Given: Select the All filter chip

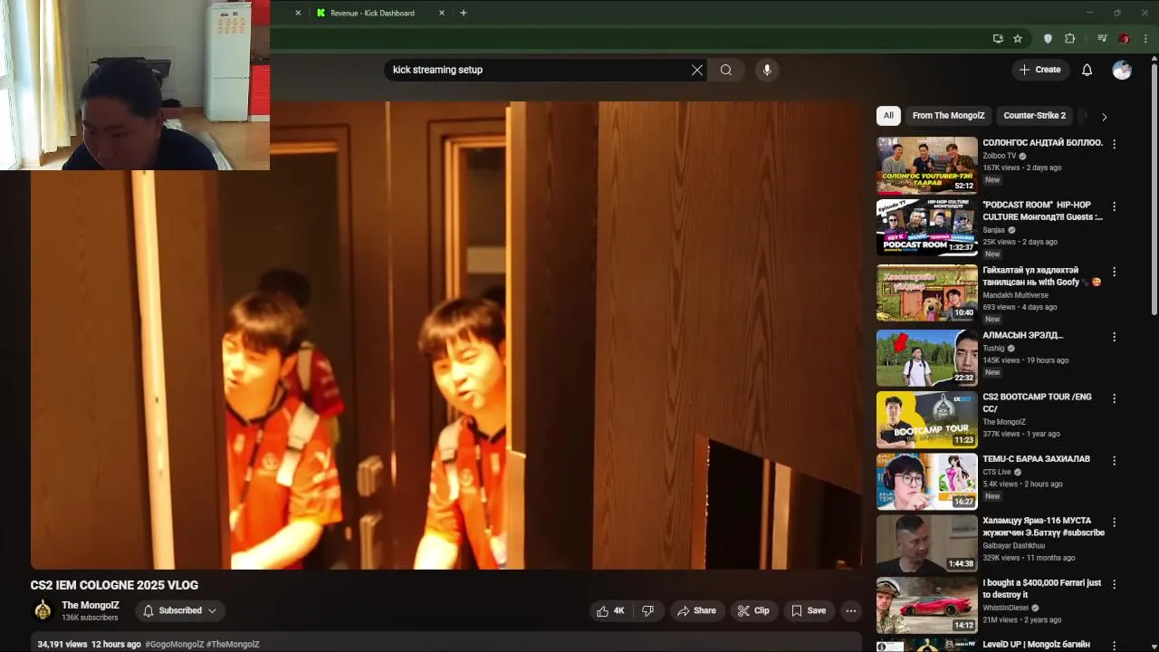Looking at the screenshot, I should click(888, 116).
